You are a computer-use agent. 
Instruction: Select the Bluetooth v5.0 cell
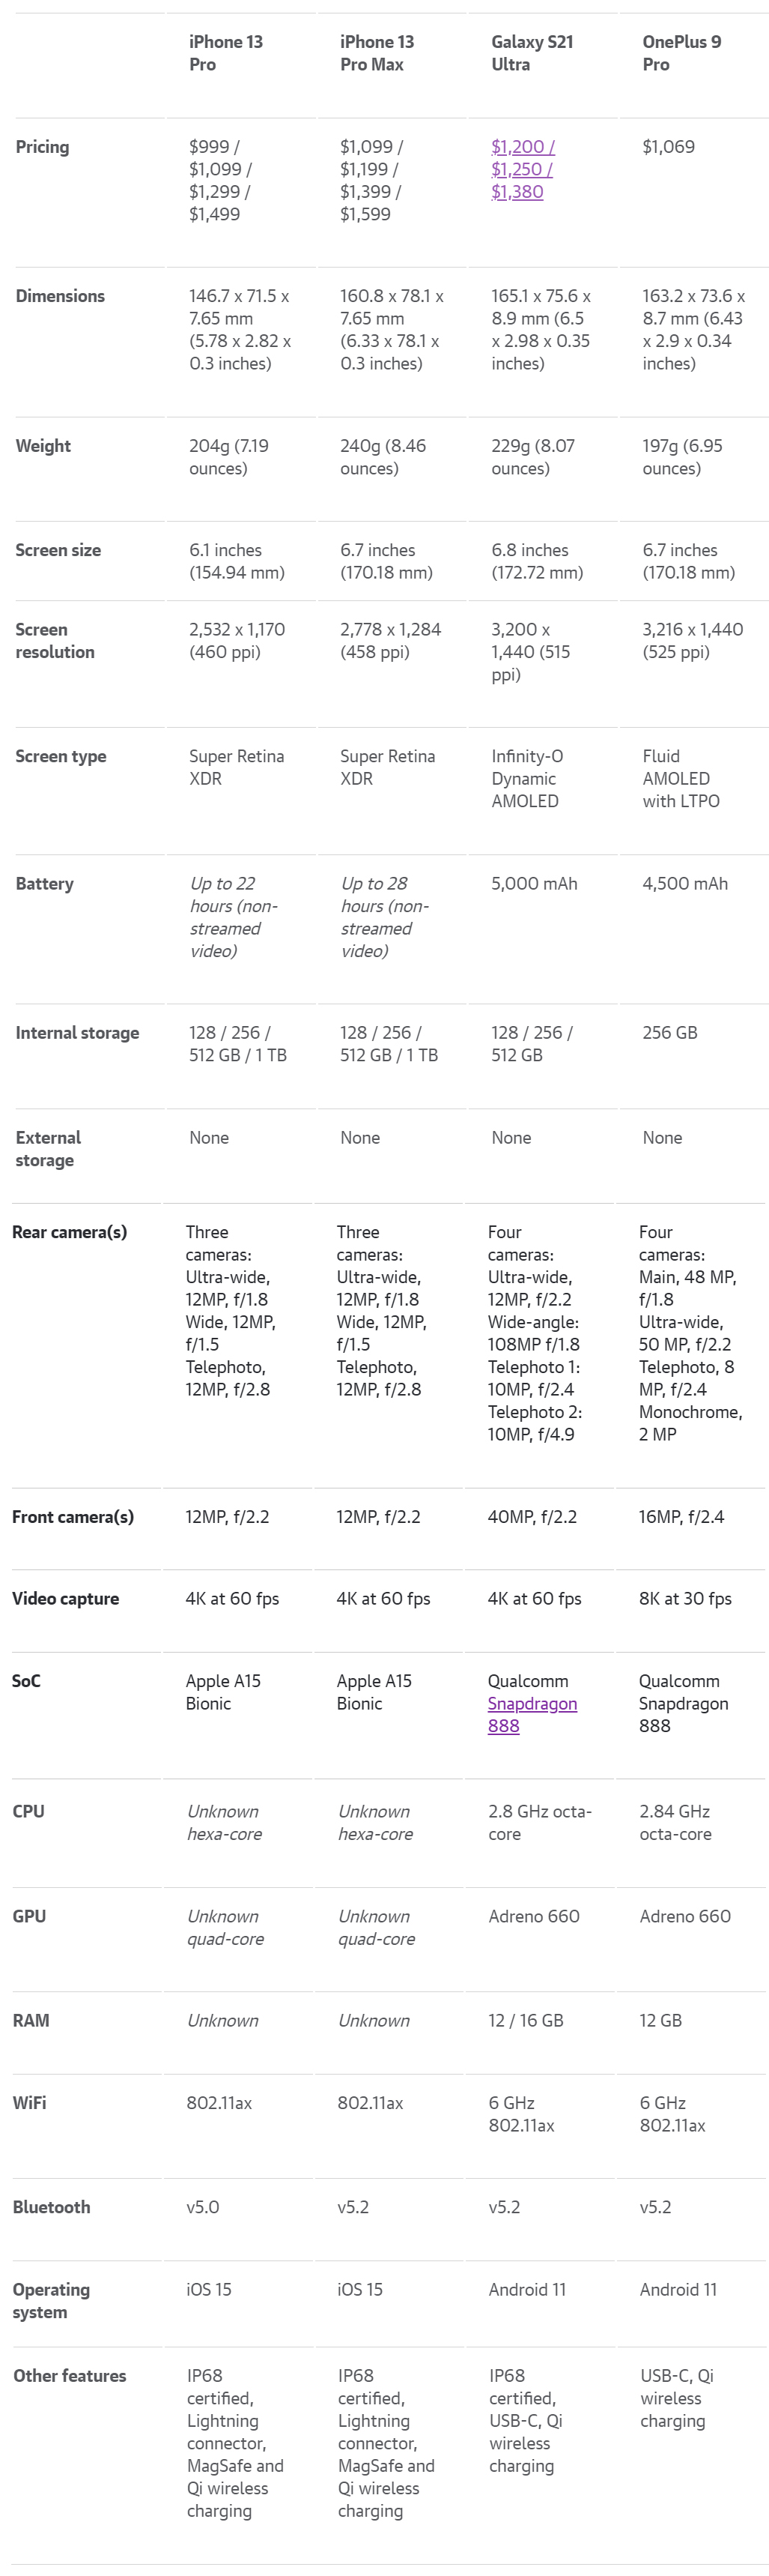203,2207
